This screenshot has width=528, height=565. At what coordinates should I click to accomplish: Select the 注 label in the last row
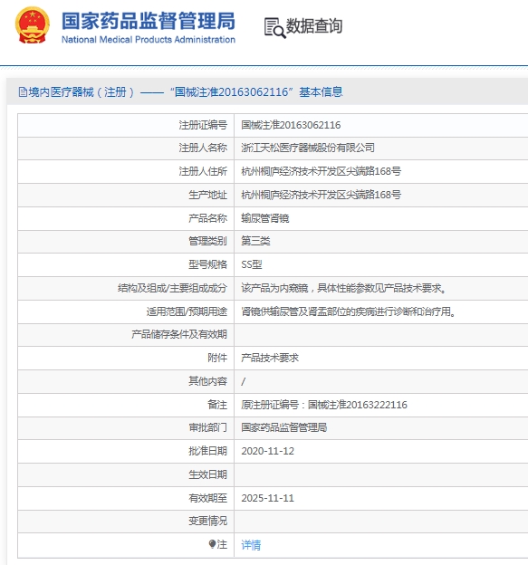(222, 544)
